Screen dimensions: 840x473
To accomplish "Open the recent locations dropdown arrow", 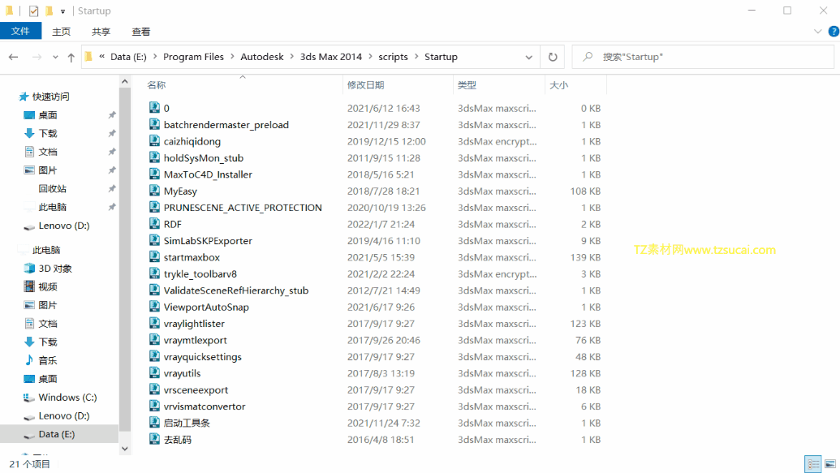I will pyautogui.click(x=55, y=57).
